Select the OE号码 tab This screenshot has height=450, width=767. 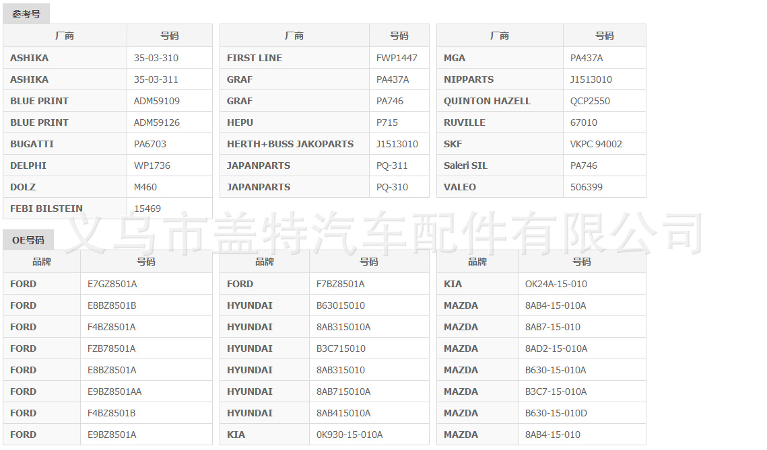click(28, 240)
